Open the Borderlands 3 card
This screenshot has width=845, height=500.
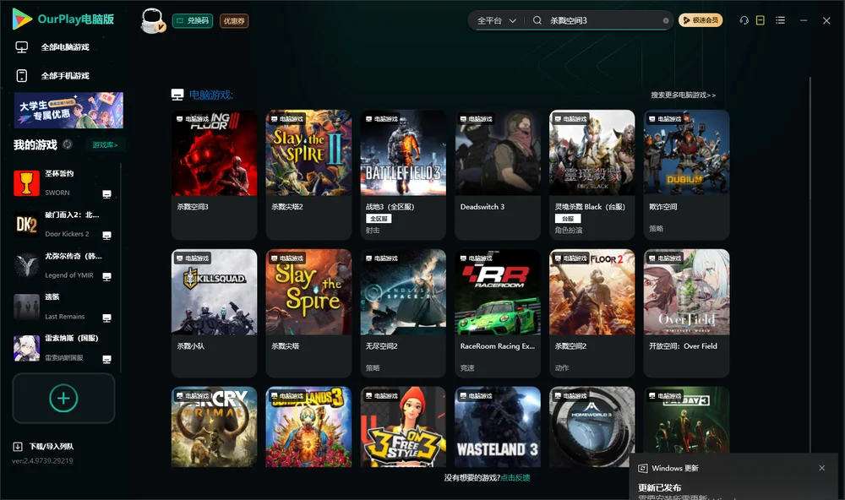point(308,427)
